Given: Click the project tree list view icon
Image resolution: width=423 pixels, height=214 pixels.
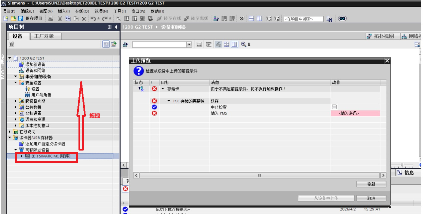Looking at the screenshot, I should pos(106,44).
